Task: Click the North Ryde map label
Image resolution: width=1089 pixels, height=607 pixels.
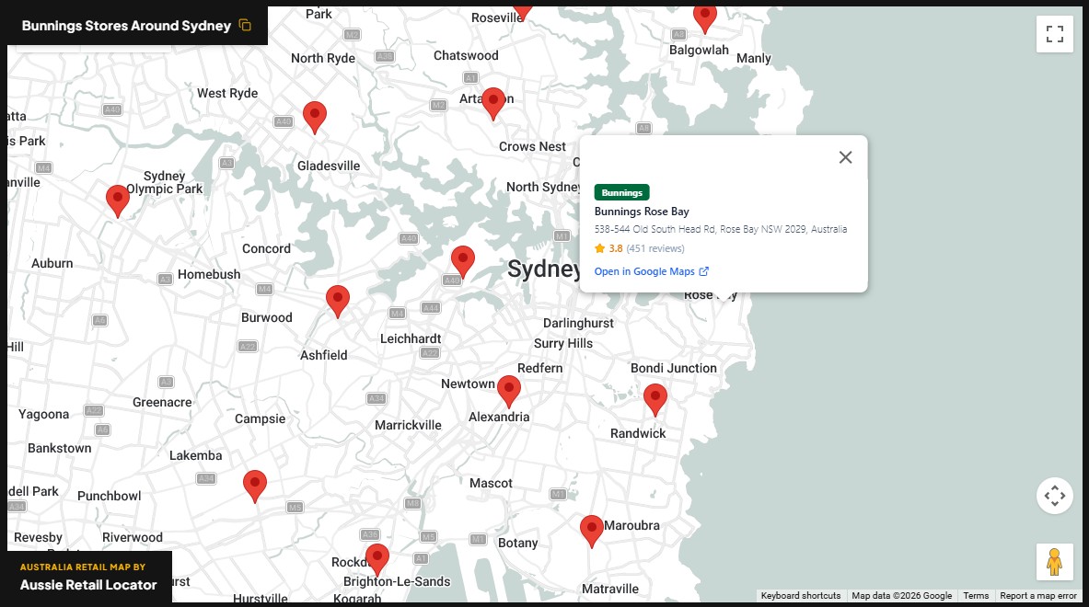Action: point(323,58)
